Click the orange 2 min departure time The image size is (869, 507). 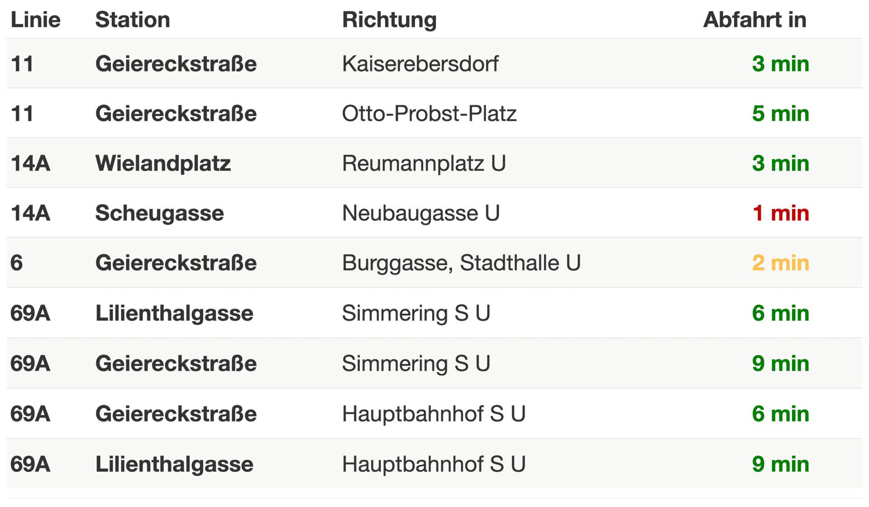780,263
